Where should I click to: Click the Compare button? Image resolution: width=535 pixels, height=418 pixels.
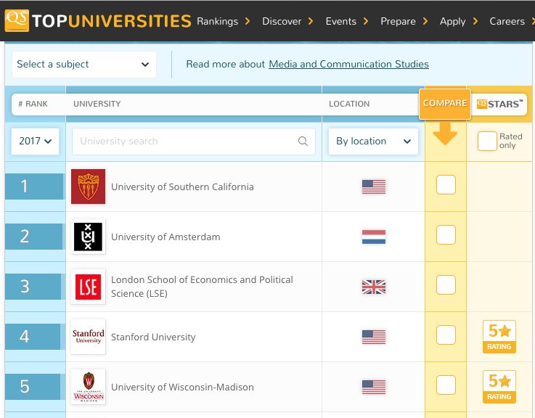coord(445,104)
